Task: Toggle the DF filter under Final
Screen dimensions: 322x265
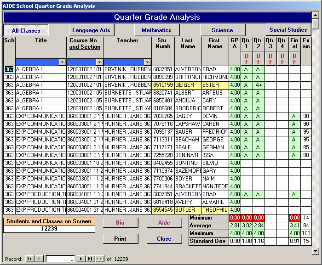Action: point(294,59)
